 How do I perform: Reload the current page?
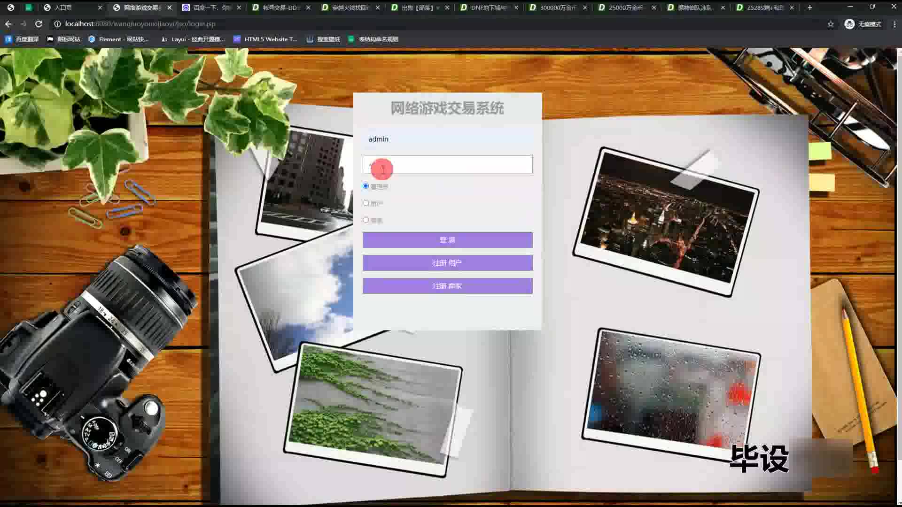pos(39,24)
